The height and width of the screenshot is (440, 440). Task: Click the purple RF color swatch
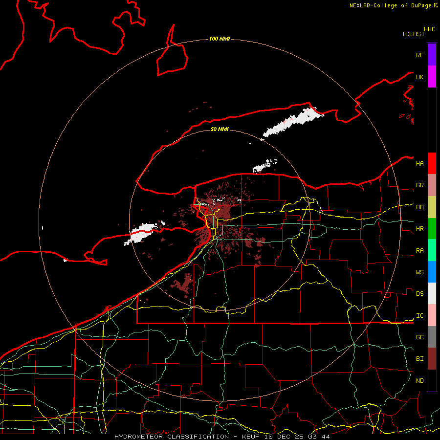coord(432,55)
